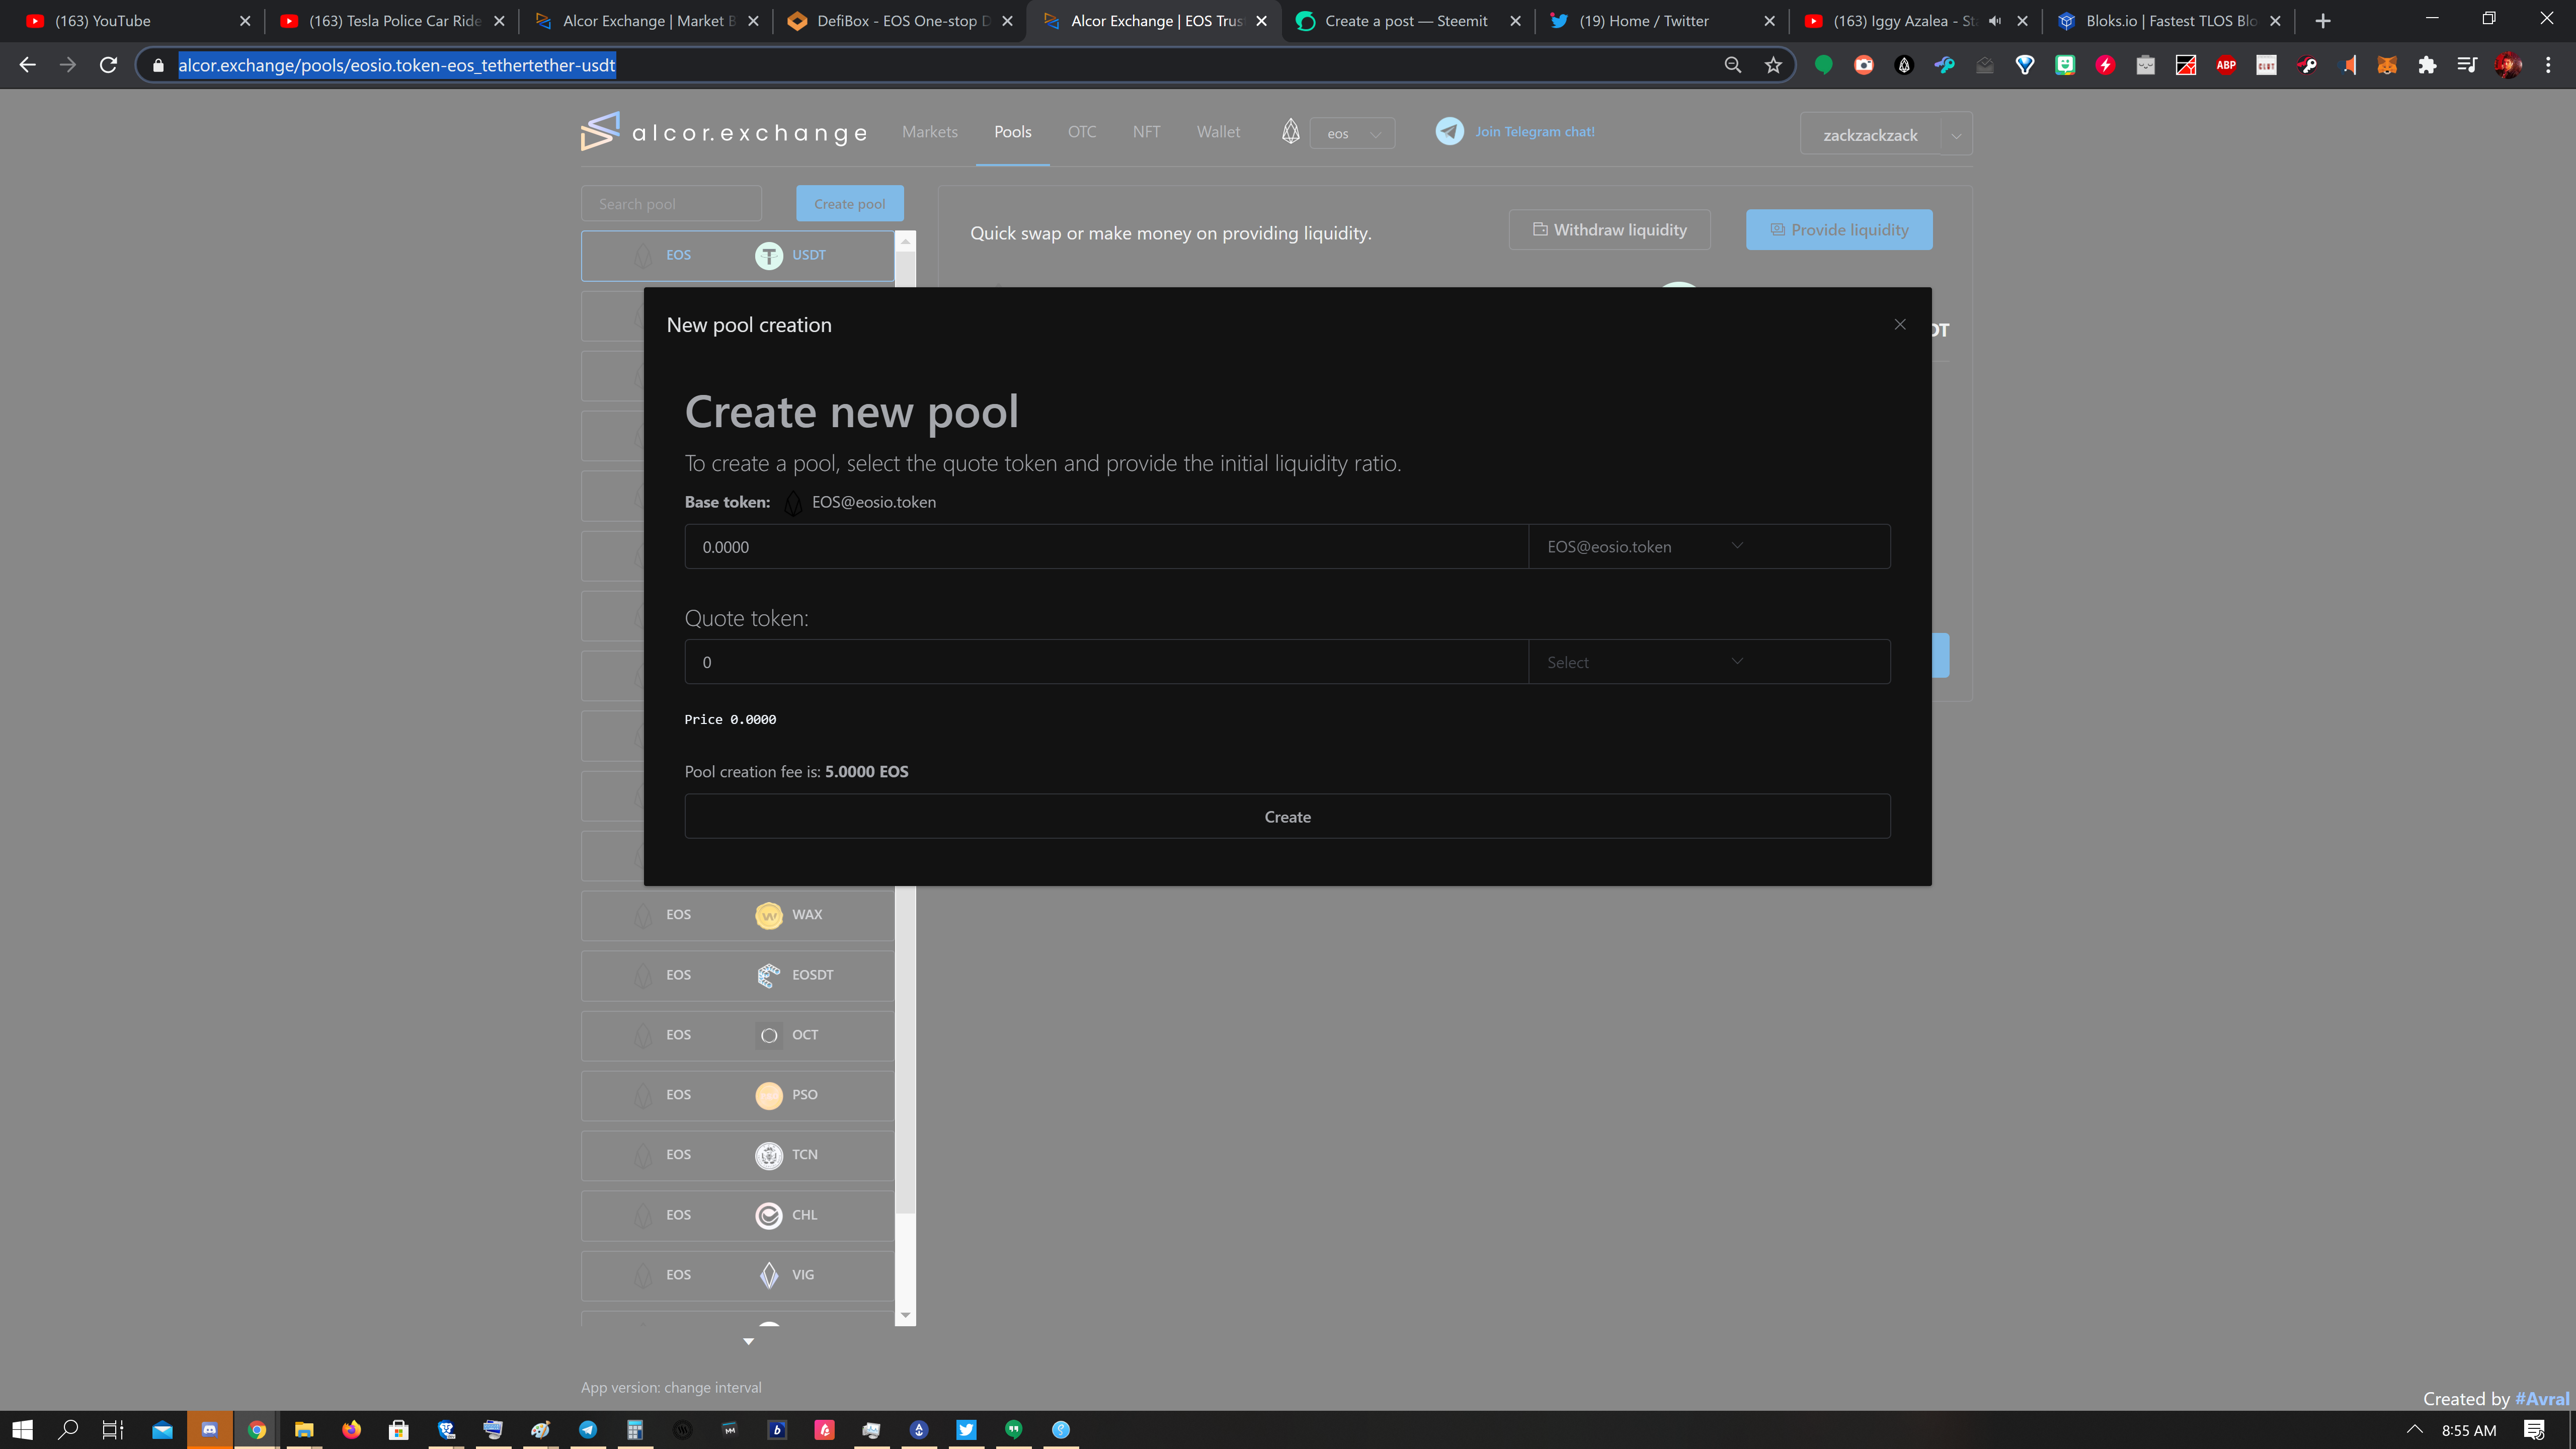
Task: Expand the zackzackzack account dropdown arrow
Action: pos(1956,134)
